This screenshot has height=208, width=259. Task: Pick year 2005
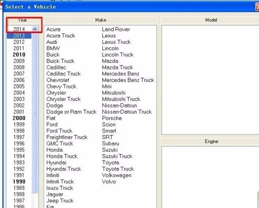coord(19,86)
